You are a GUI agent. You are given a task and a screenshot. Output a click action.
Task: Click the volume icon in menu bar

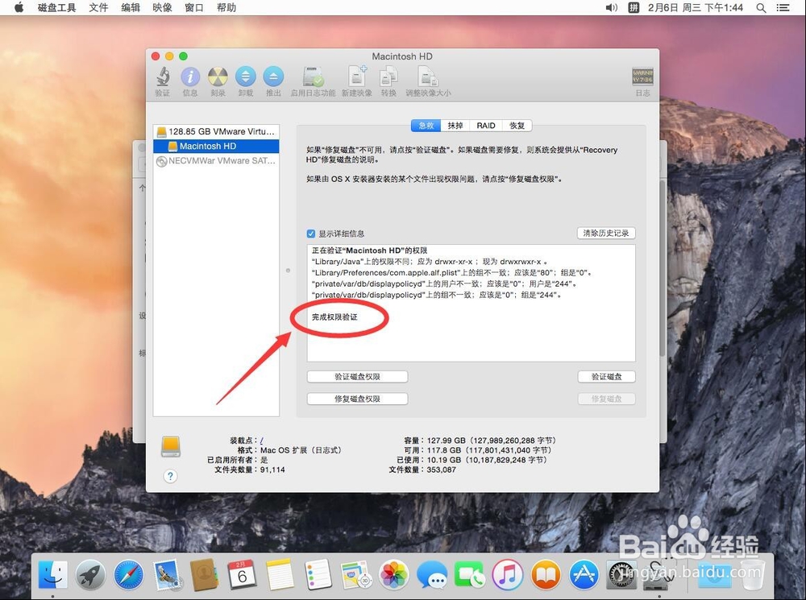(611, 8)
